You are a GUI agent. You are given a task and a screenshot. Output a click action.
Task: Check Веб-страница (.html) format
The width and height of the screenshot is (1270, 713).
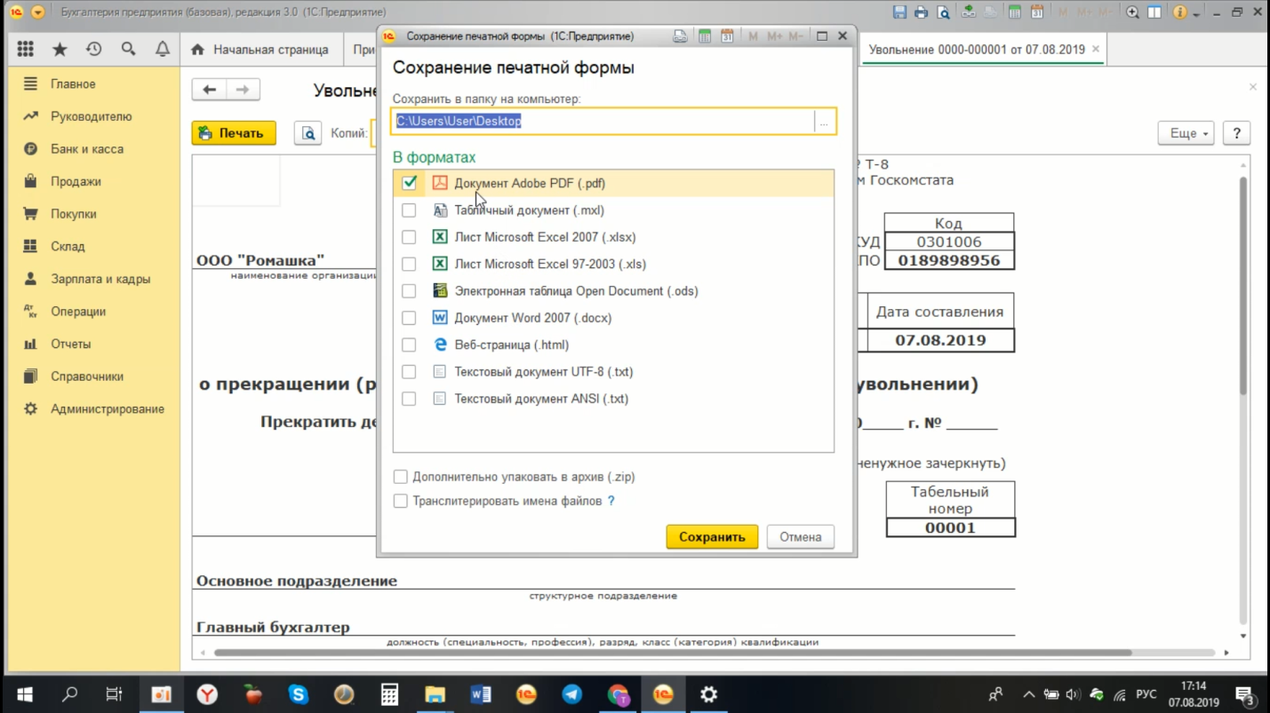click(409, 345)
